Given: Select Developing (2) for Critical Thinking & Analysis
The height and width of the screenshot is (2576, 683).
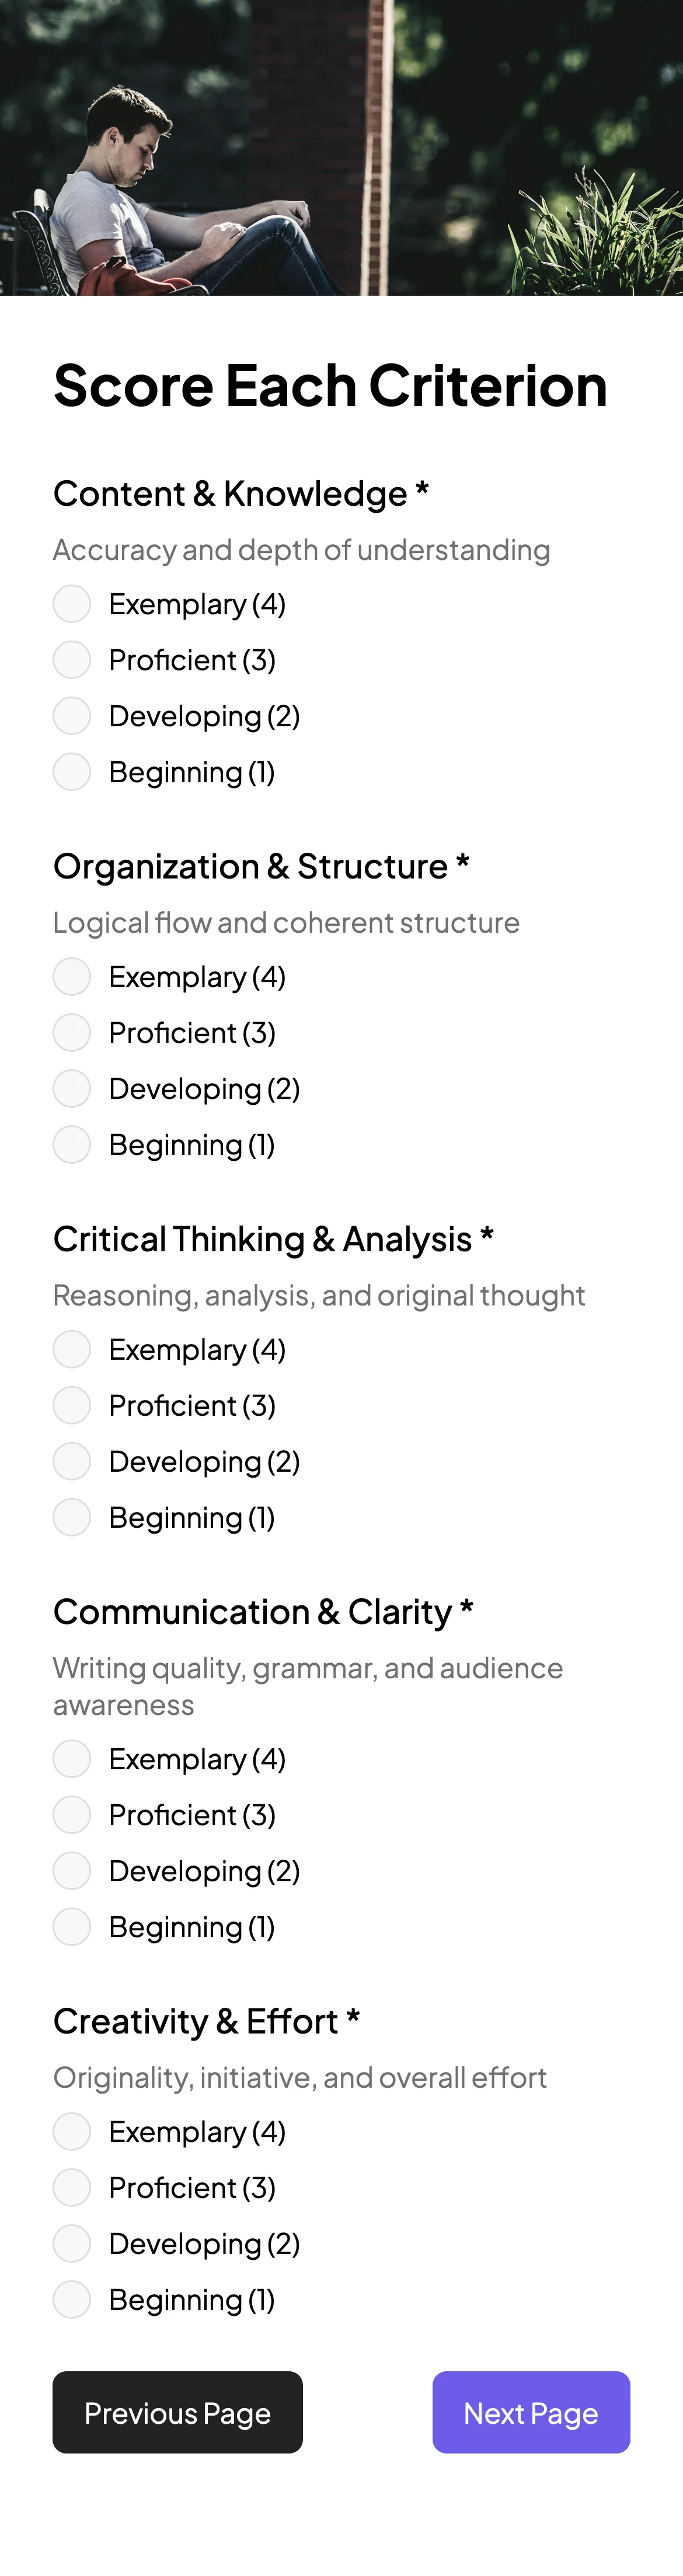Looking at the screenshot, I should [71, 1461].
